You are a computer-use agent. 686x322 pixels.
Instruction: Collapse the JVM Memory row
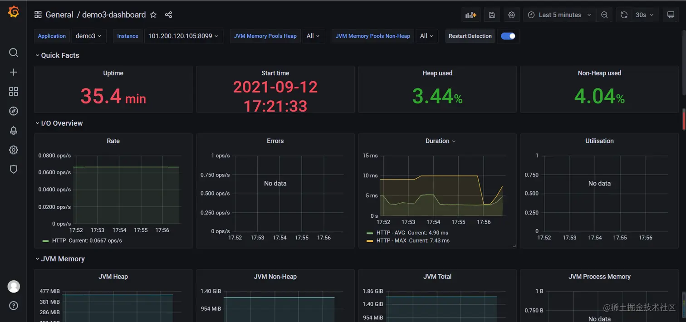[60, 259]
